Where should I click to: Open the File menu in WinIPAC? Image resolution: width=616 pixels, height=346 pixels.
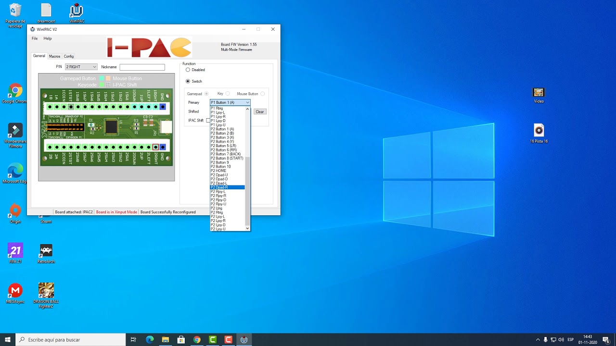point(35,38)
